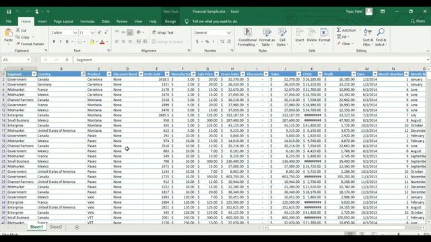Apply percent style to cells

pyautogui.click(x=207, y=42)
